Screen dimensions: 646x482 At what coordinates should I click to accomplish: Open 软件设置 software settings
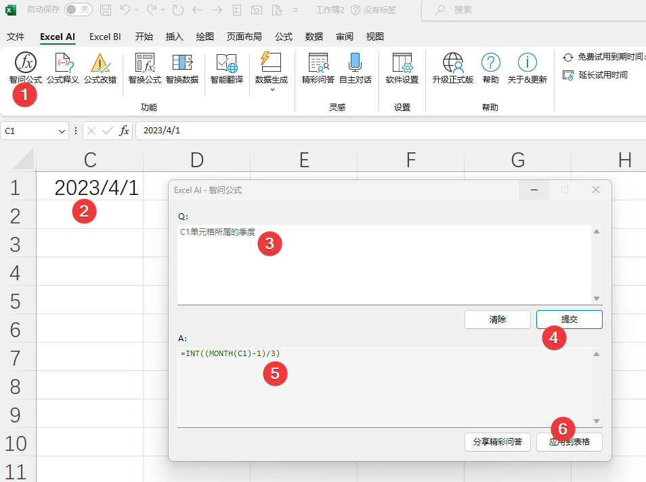click(402, 68)
